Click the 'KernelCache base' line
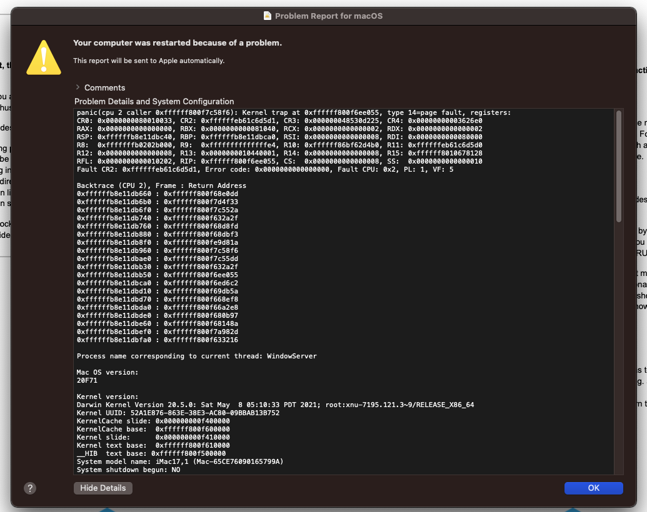 (153, 429)
